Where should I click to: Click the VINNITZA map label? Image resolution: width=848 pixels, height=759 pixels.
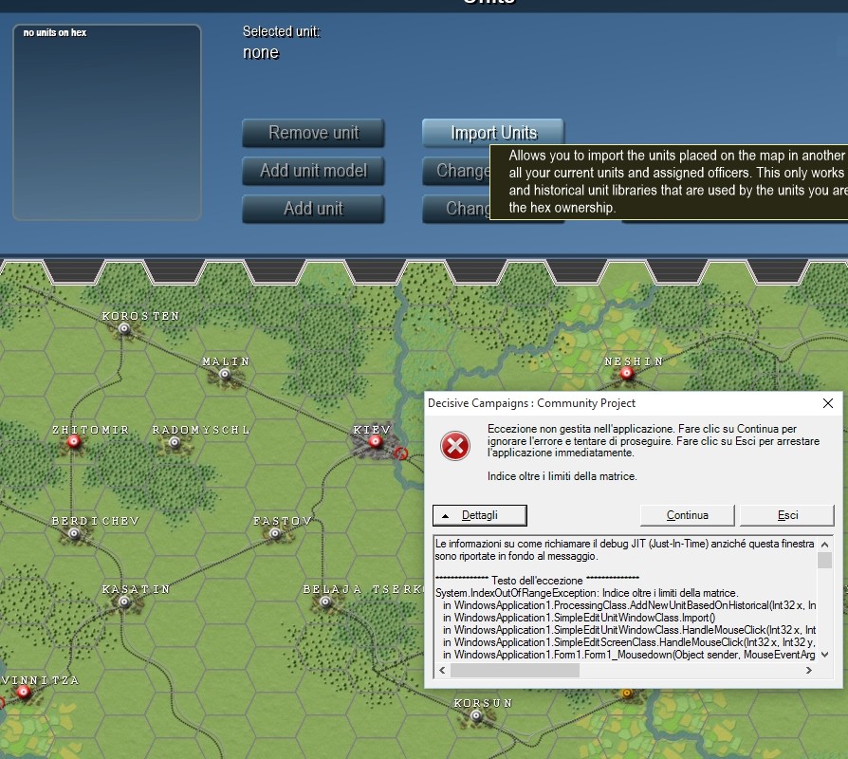pyautogui.click(x=40, y=680)
